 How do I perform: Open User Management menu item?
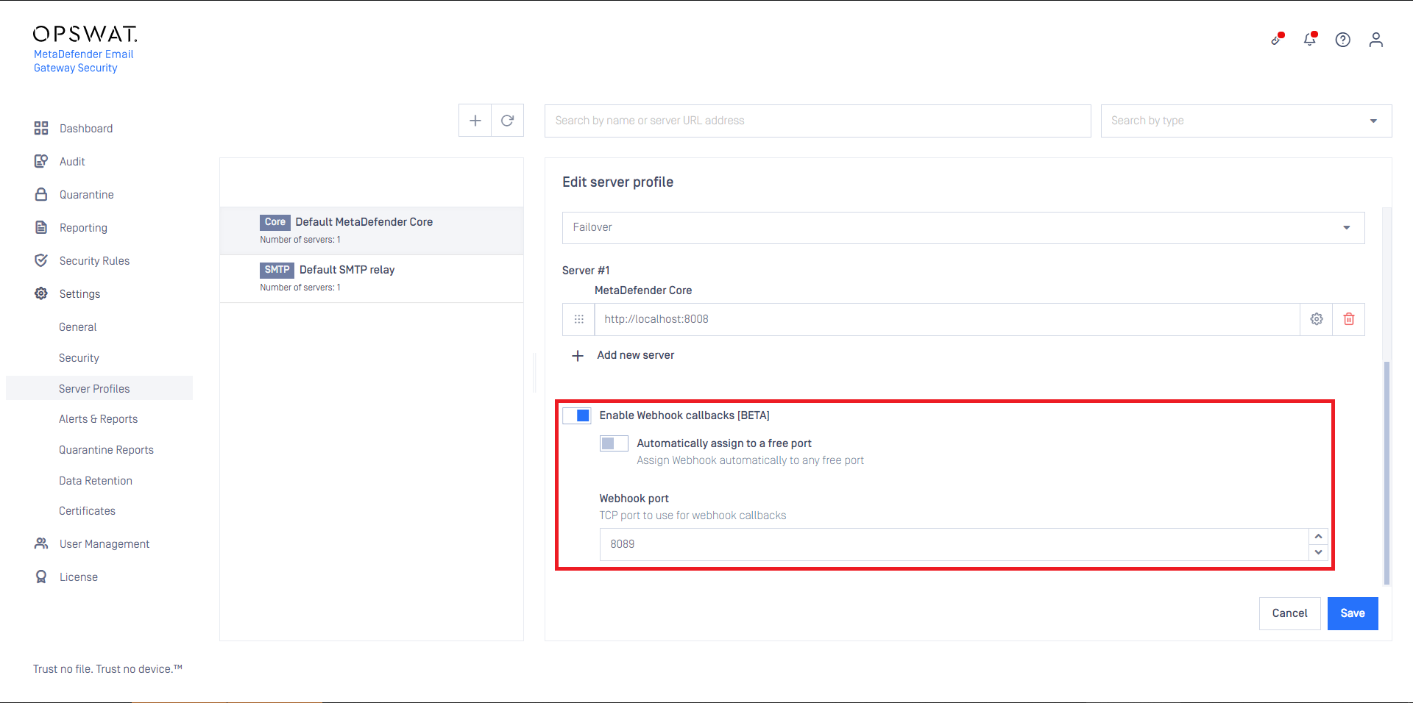pos(105,544)
